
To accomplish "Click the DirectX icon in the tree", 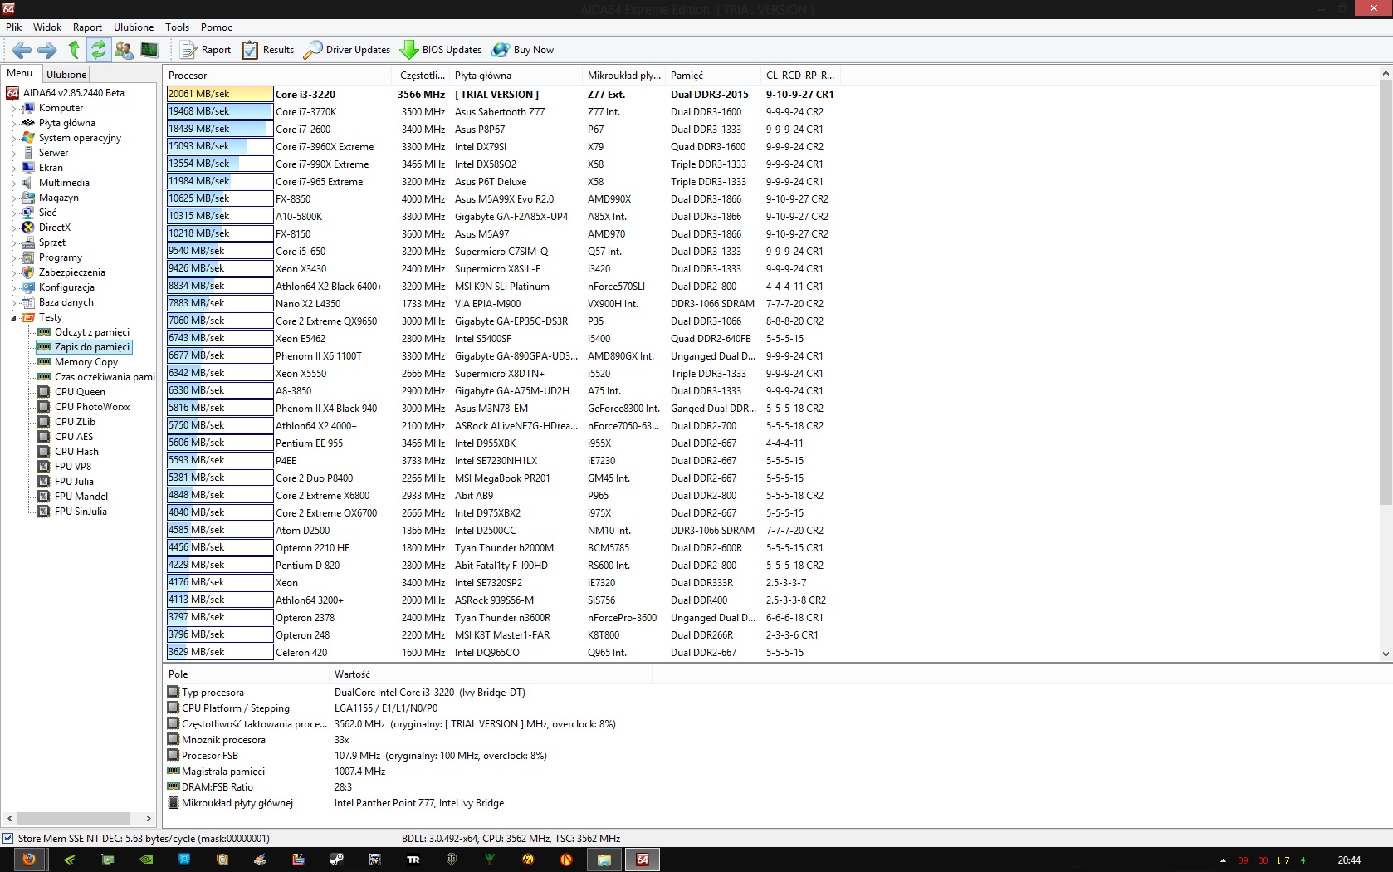I will click(x=27, y=228).
